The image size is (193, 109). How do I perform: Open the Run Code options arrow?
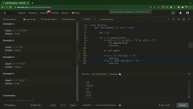tap(172, 105)
